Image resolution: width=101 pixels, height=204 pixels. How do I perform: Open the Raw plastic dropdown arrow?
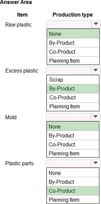point(96,24)
